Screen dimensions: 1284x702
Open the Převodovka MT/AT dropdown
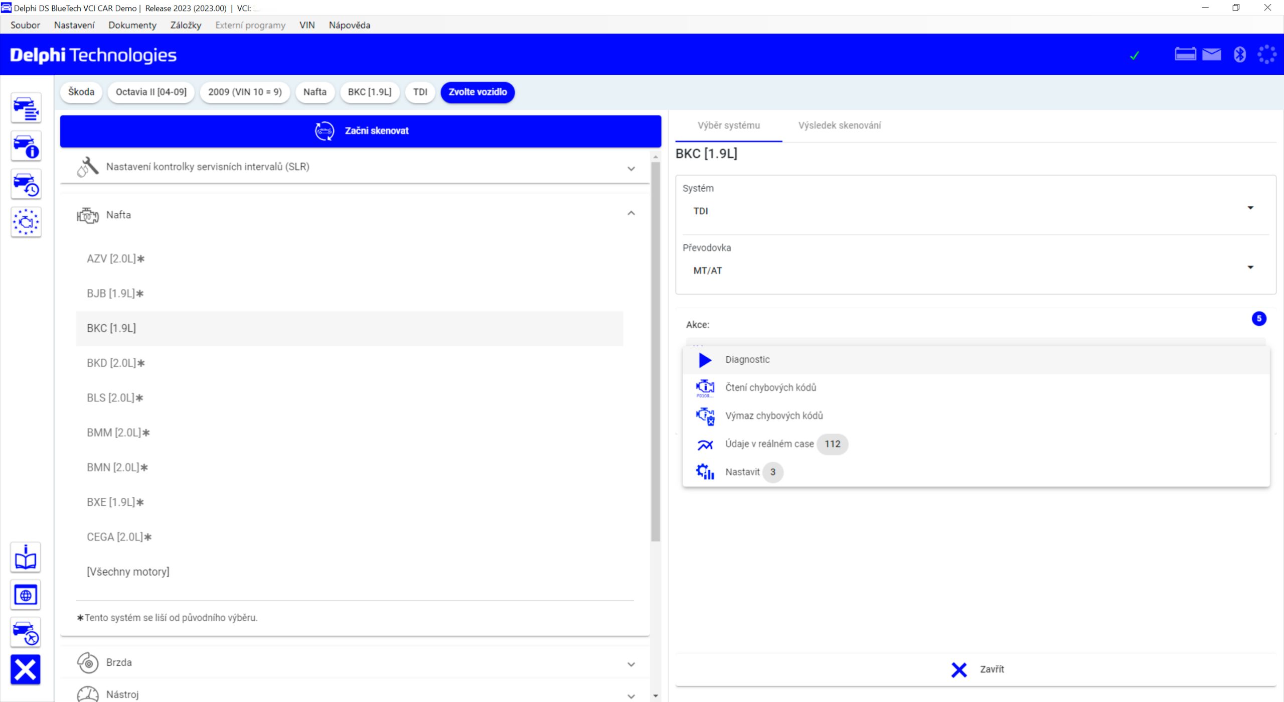click(x=976, y=270)
